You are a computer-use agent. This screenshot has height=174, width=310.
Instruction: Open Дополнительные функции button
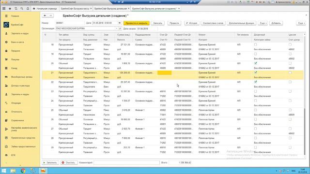[x=241, y=23]
